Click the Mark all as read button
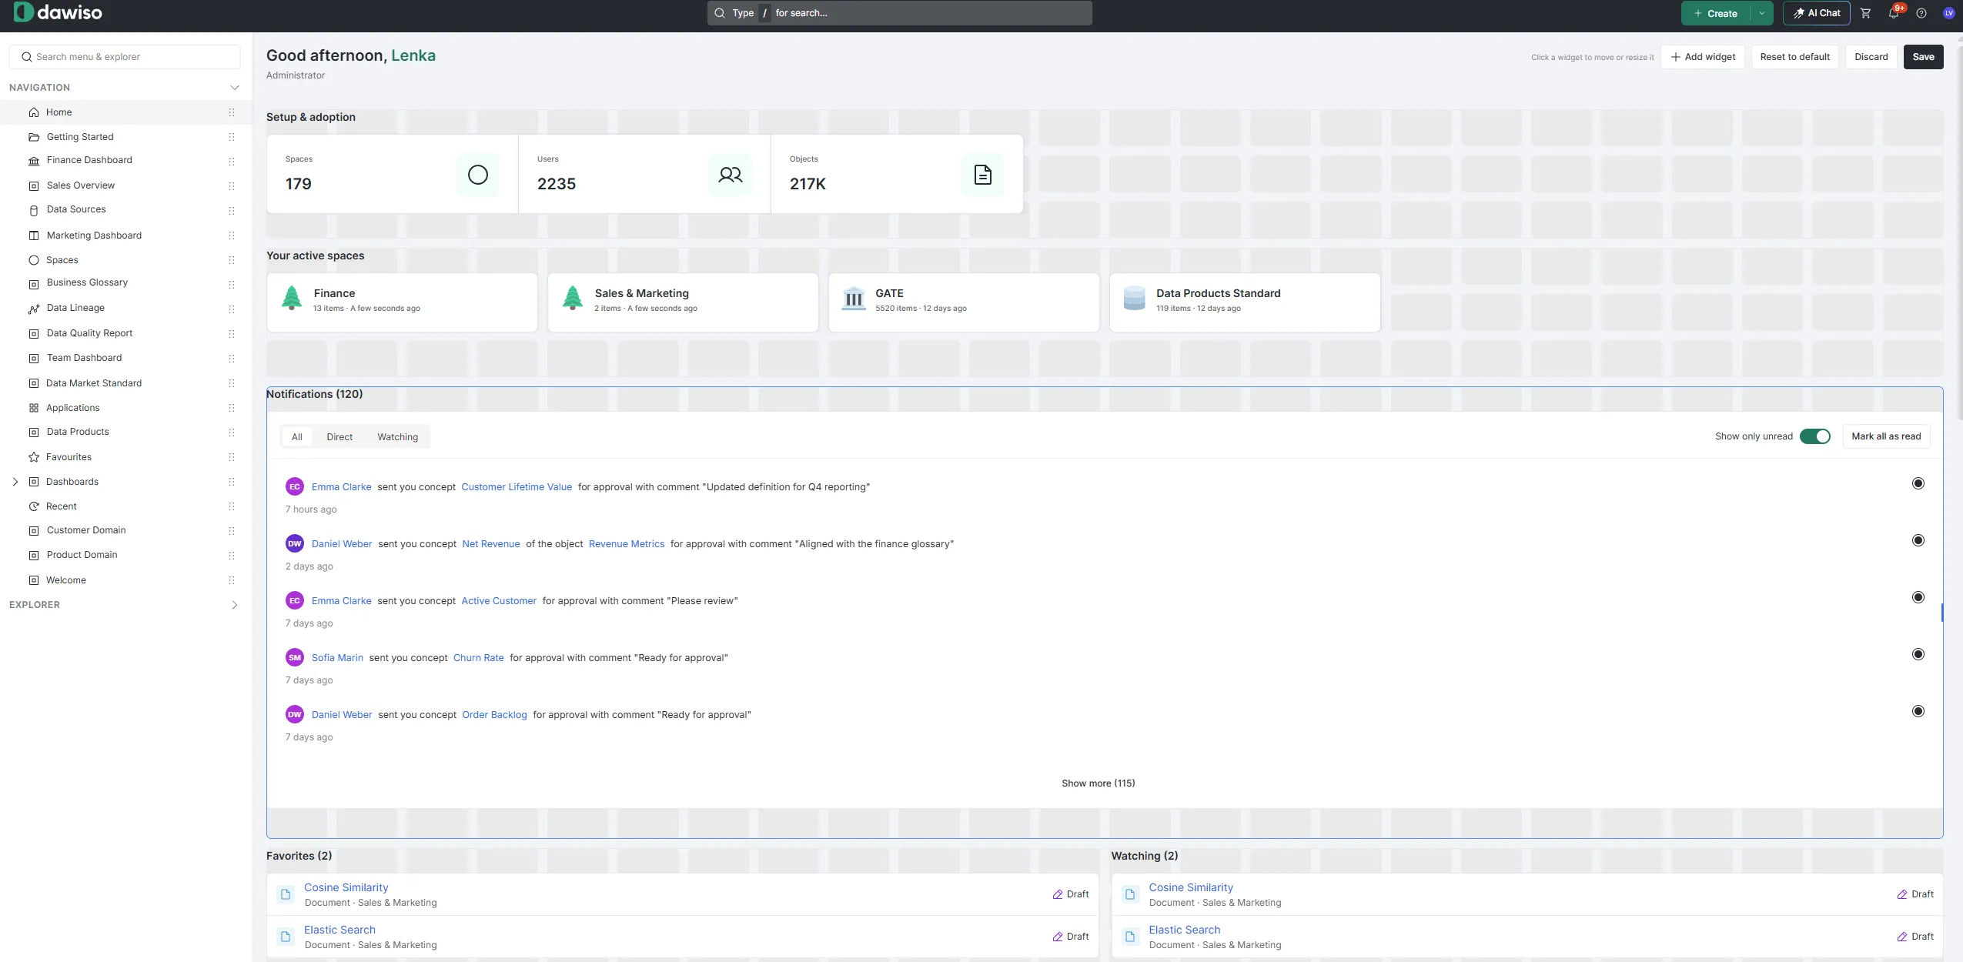 pyautogui.click(x=1886, y=436)
